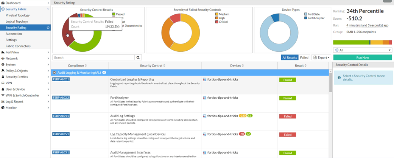Collapse Audit Logging & Monitoring group
Screen dimensions: 394x158
(54, 73)
